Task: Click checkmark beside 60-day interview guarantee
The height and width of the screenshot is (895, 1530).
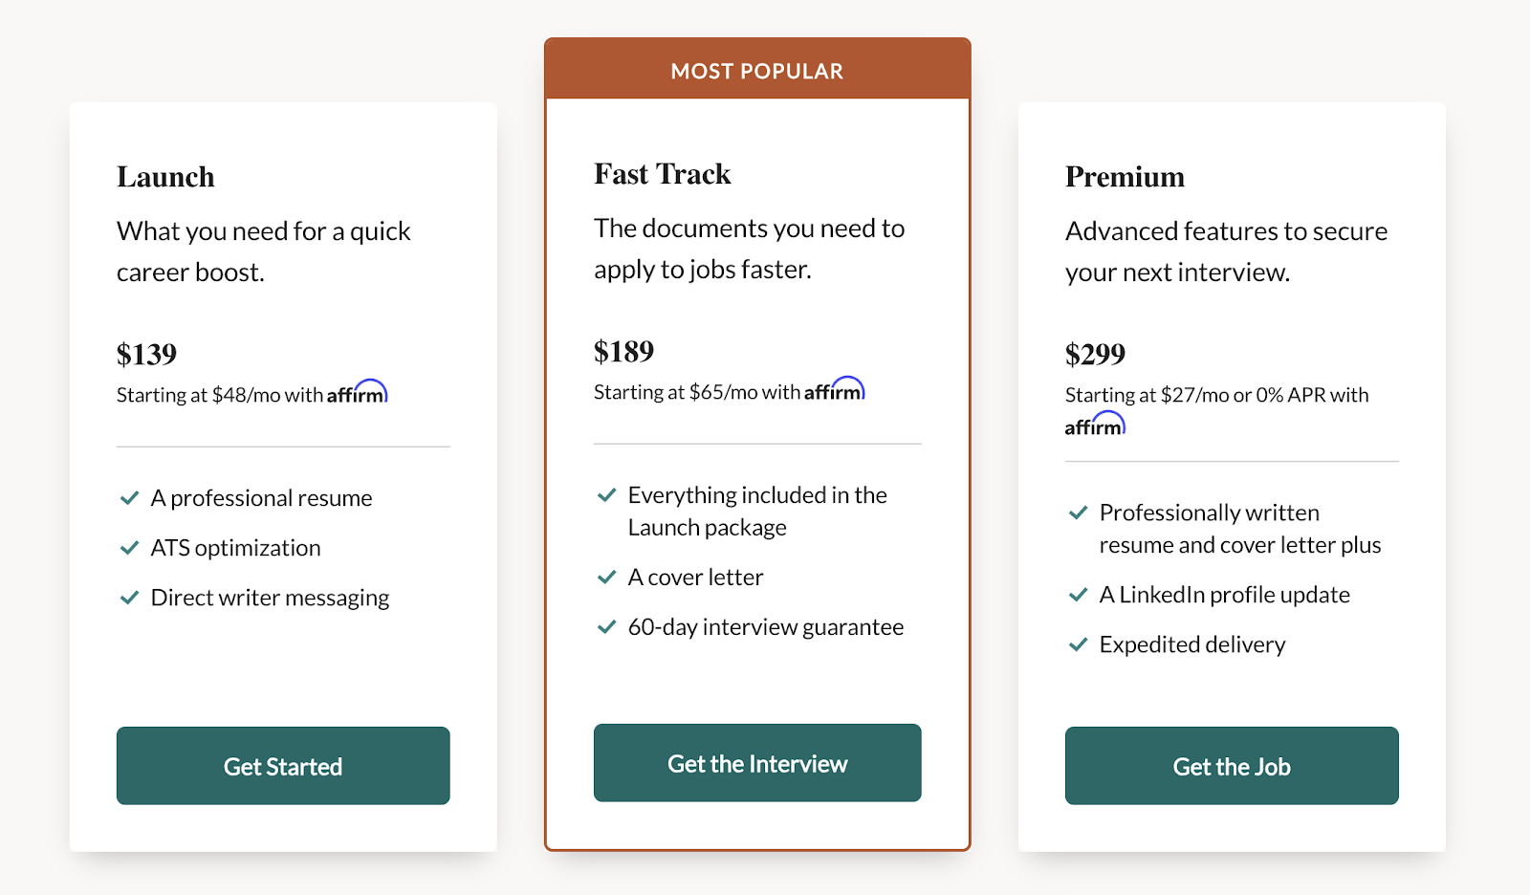Action: click(x=606, y=627)
